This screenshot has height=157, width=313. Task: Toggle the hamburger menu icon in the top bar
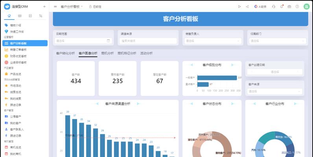pyautogui.click(x=55, y=7)
